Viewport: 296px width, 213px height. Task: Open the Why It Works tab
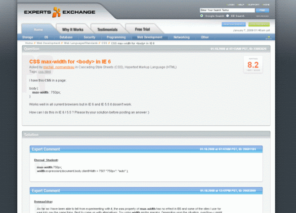73,30
